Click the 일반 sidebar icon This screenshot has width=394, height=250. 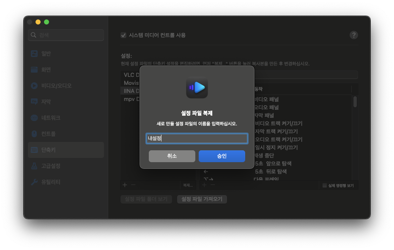34,54
